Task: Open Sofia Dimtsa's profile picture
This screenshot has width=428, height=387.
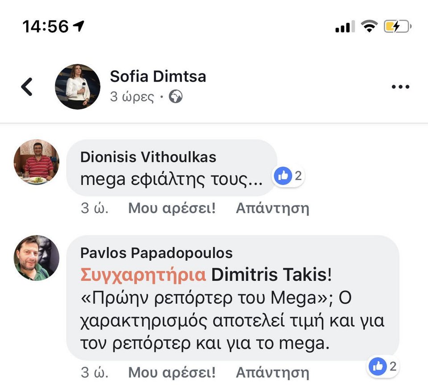Action: click(78, 86)
